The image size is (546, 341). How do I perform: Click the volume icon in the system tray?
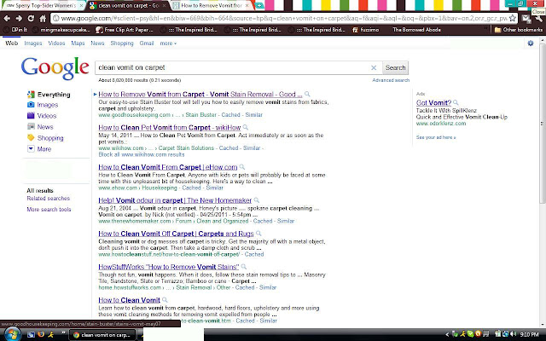tap(514, 334)
